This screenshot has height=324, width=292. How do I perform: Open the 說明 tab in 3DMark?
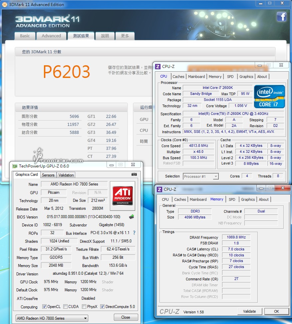coord(105,36)
